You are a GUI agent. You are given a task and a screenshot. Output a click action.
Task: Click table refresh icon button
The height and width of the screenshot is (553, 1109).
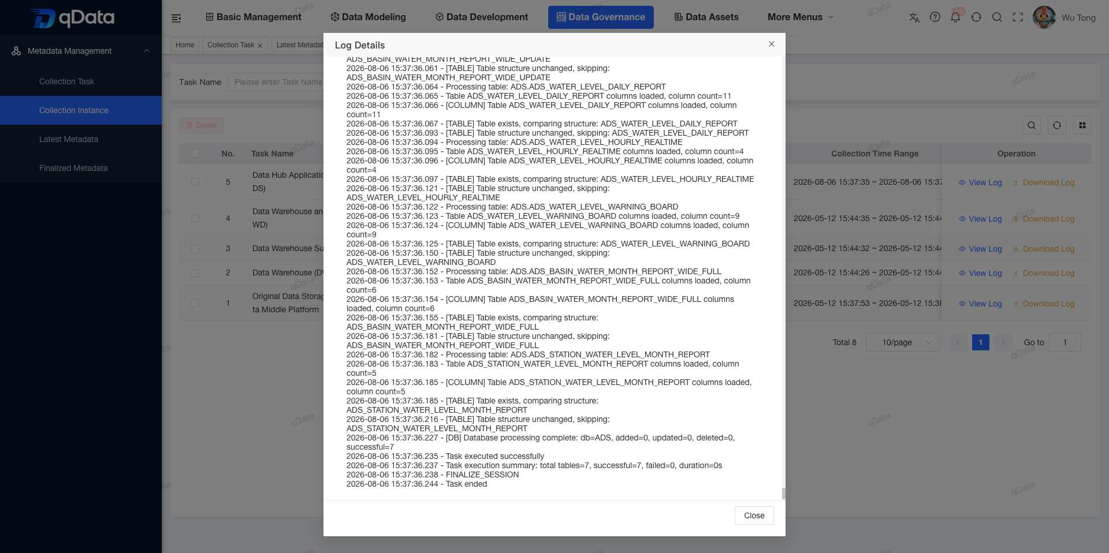pyautogui.click(x=1056, y=125)
